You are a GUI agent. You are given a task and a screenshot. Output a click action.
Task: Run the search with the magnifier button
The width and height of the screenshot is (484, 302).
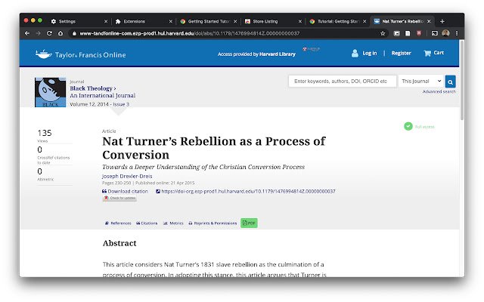pos(451,82)
